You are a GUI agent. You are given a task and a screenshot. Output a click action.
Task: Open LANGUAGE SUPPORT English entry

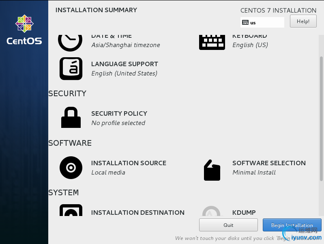coord(124,69)
